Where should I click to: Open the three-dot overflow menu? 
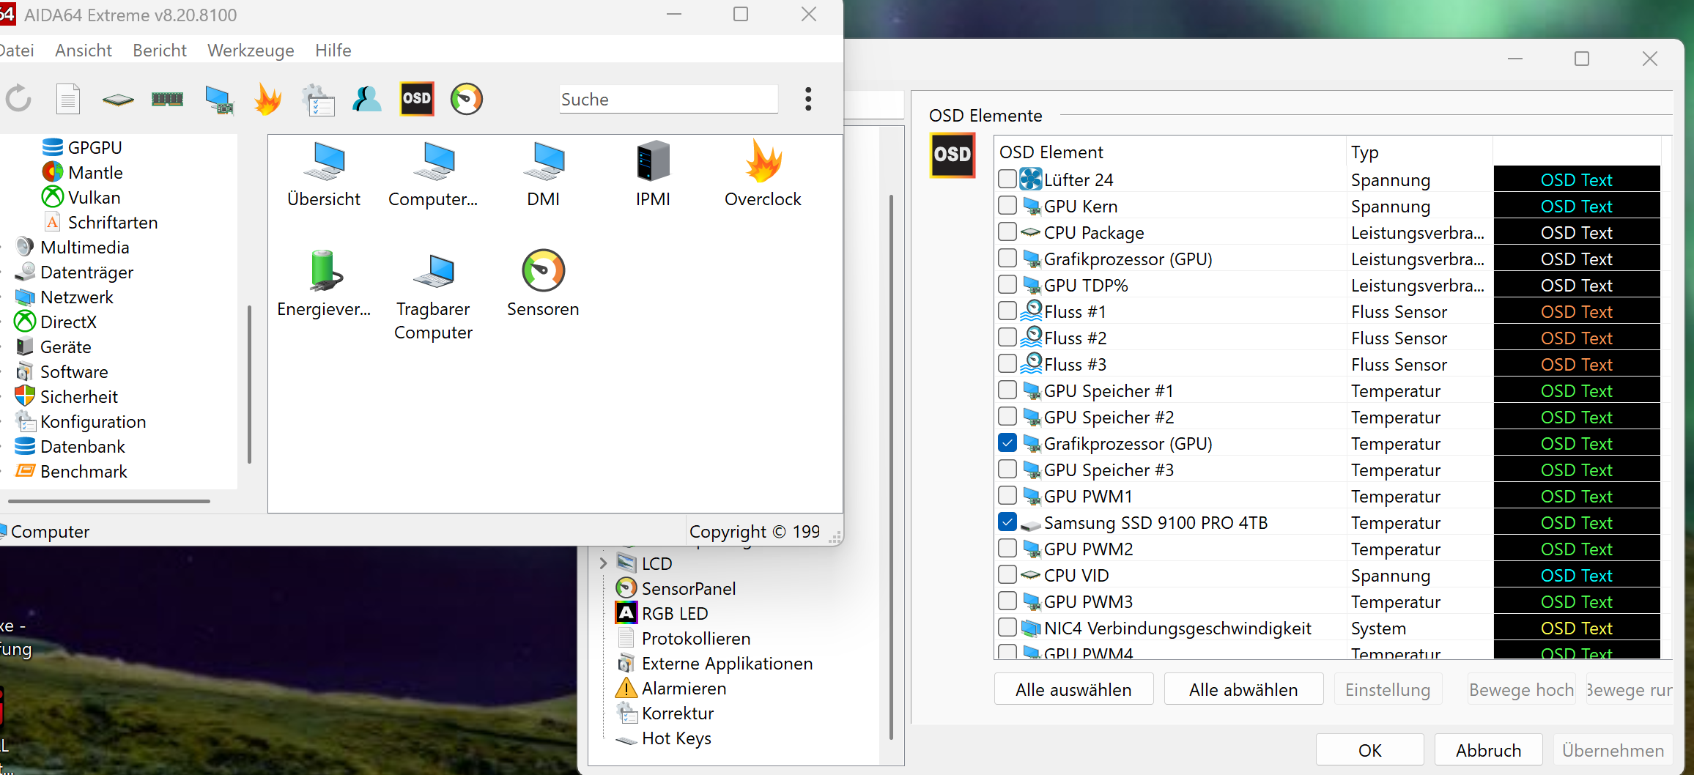(808, 99)
